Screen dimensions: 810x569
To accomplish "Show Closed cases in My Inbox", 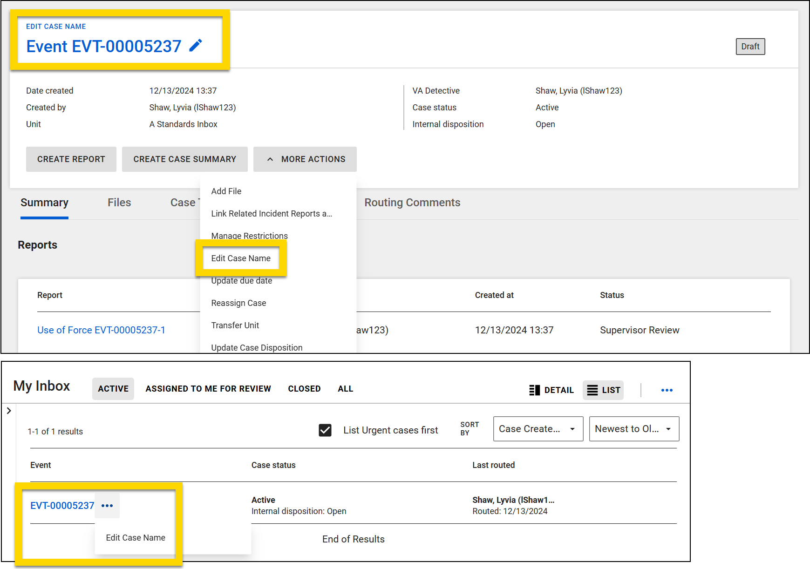I will coord(304,388).
